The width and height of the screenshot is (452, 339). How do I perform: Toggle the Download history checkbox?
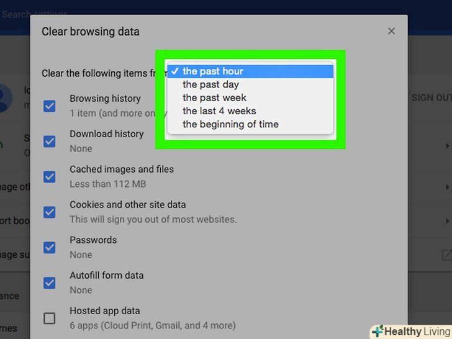coord(50,142)
